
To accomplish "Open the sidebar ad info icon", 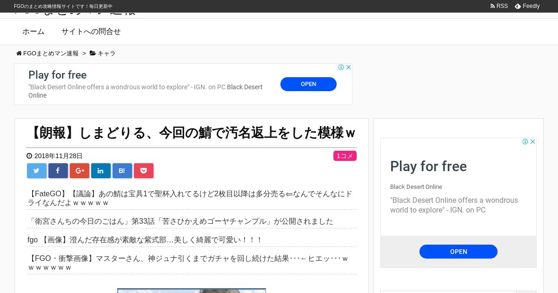I will point(525,142).
